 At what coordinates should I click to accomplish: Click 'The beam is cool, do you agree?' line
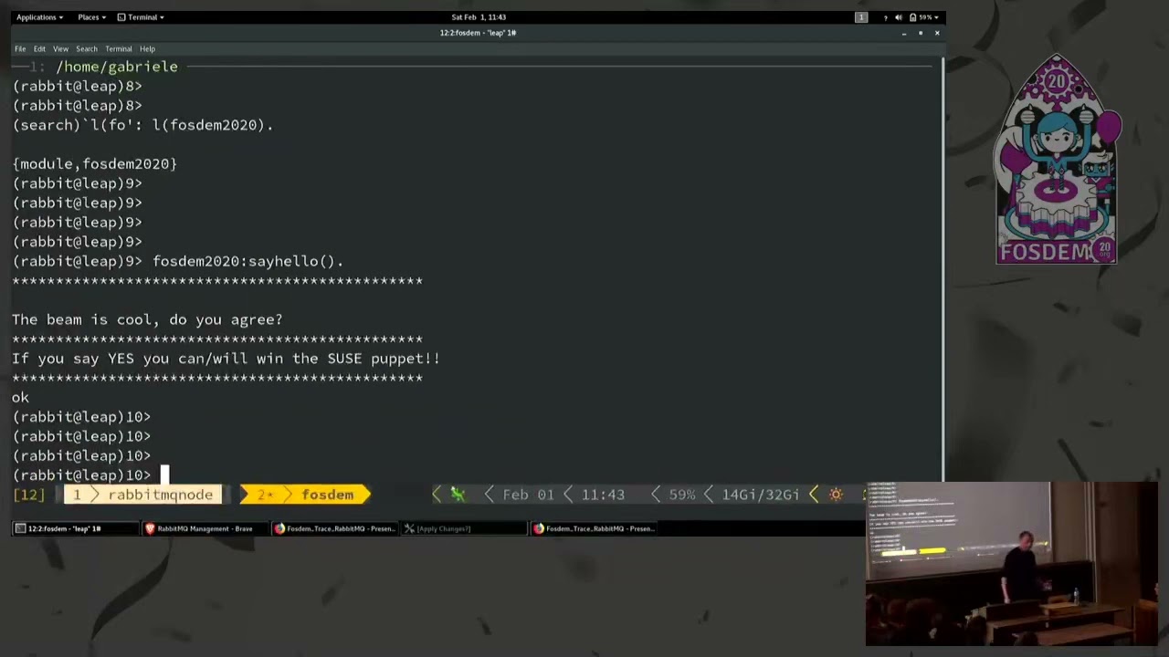pyautogui.click(x=147, y=319)
